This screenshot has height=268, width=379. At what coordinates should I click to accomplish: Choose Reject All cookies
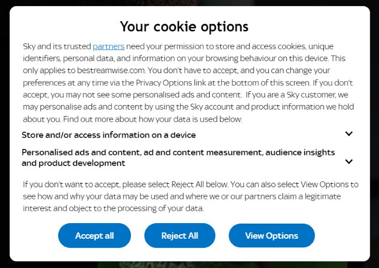[x=179, y=236]
